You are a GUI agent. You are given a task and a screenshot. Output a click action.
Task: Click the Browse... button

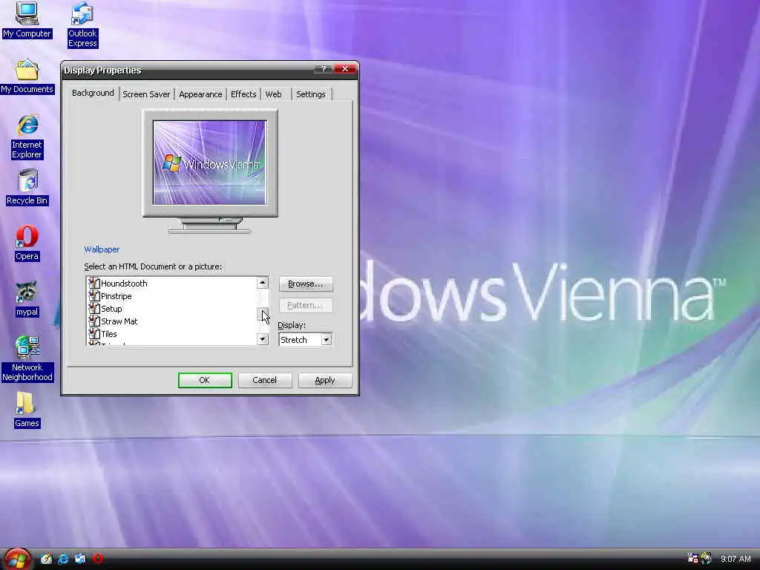pyautogui.click(x=305, y=284)
